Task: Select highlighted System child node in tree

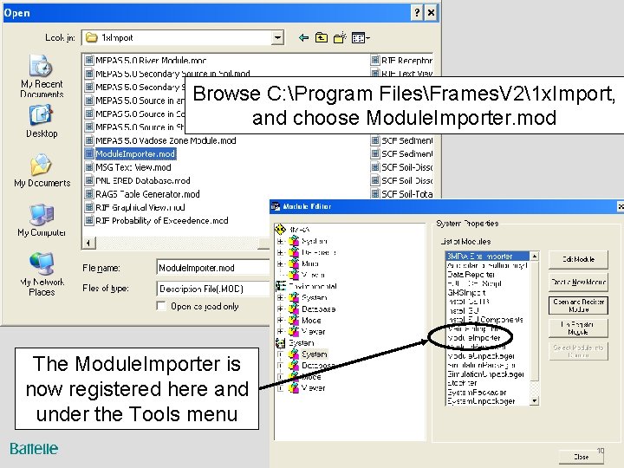Action: point(314,354)
